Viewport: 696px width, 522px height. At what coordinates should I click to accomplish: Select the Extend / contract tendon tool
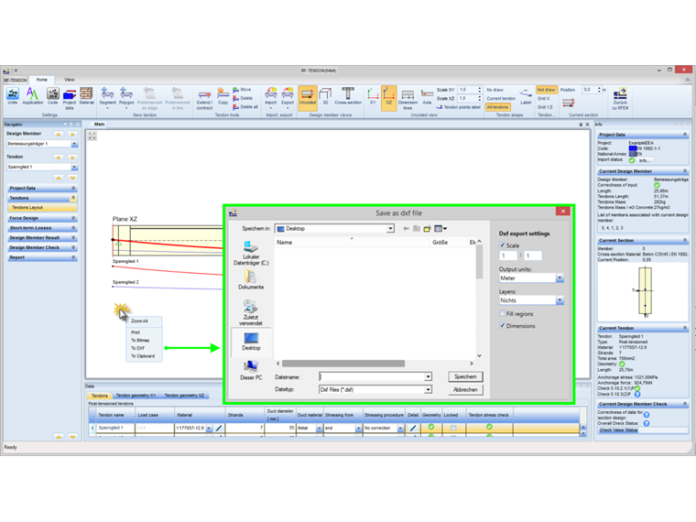click(204, 100)
